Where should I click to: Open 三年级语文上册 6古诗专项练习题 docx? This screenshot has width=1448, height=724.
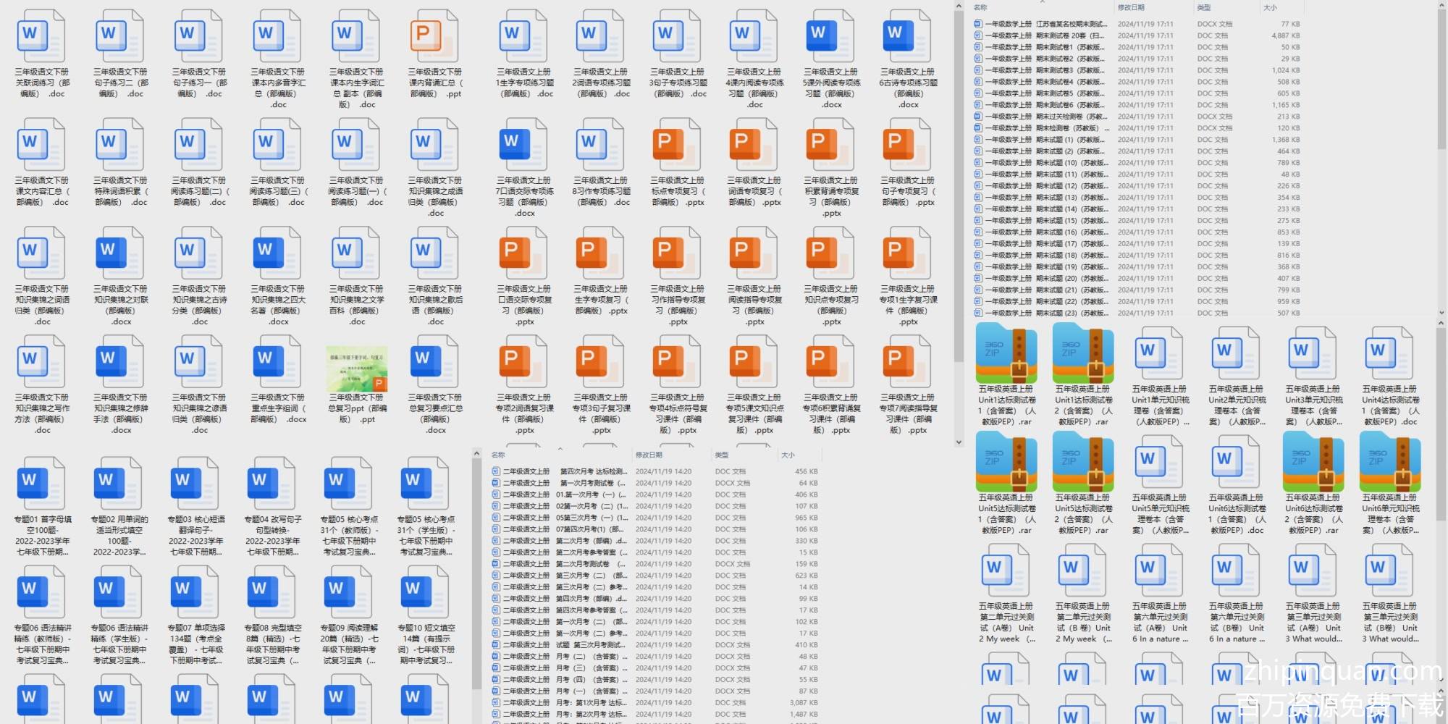908,36
